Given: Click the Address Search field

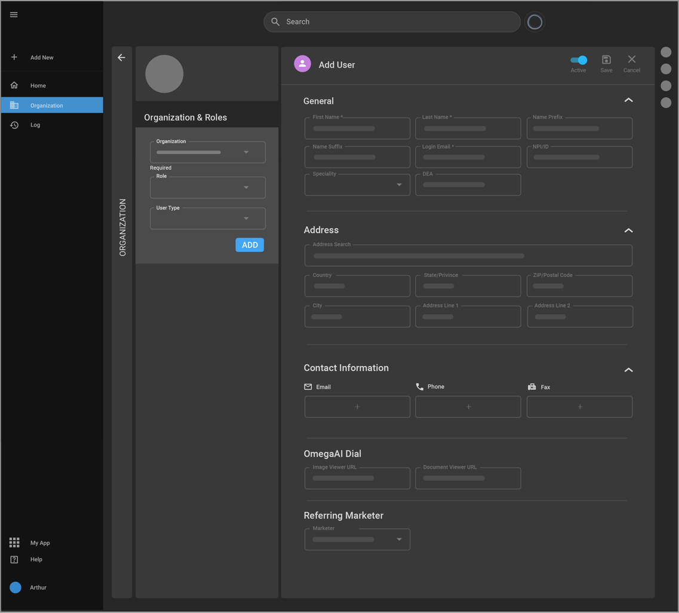Looking at the screenshot, I should pos(468,256).
